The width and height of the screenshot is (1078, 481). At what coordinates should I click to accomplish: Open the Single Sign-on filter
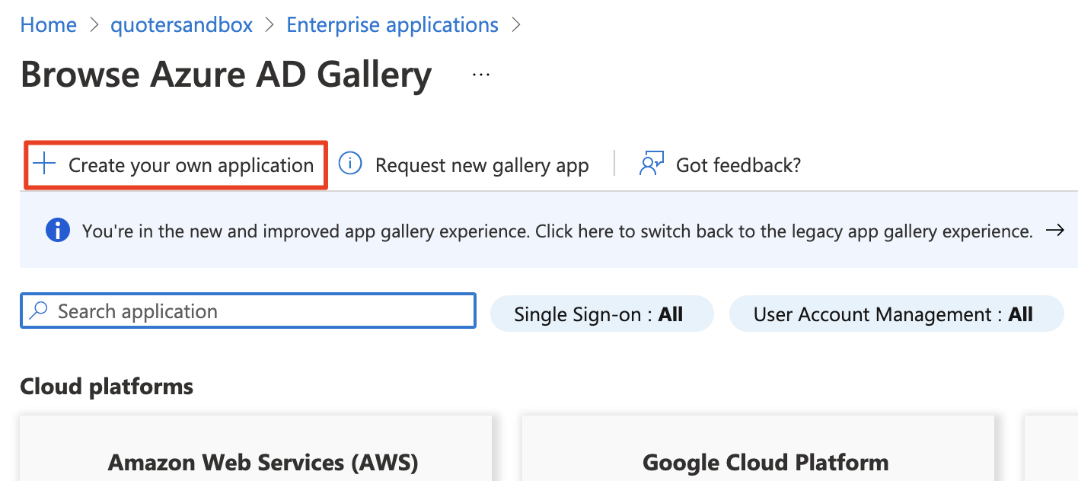[x=602, y=314]
